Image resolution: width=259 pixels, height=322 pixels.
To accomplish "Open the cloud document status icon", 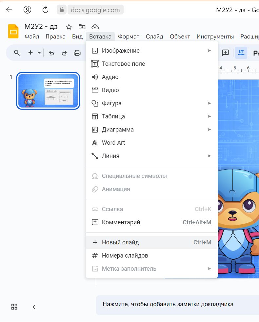I will pos(95,27).
